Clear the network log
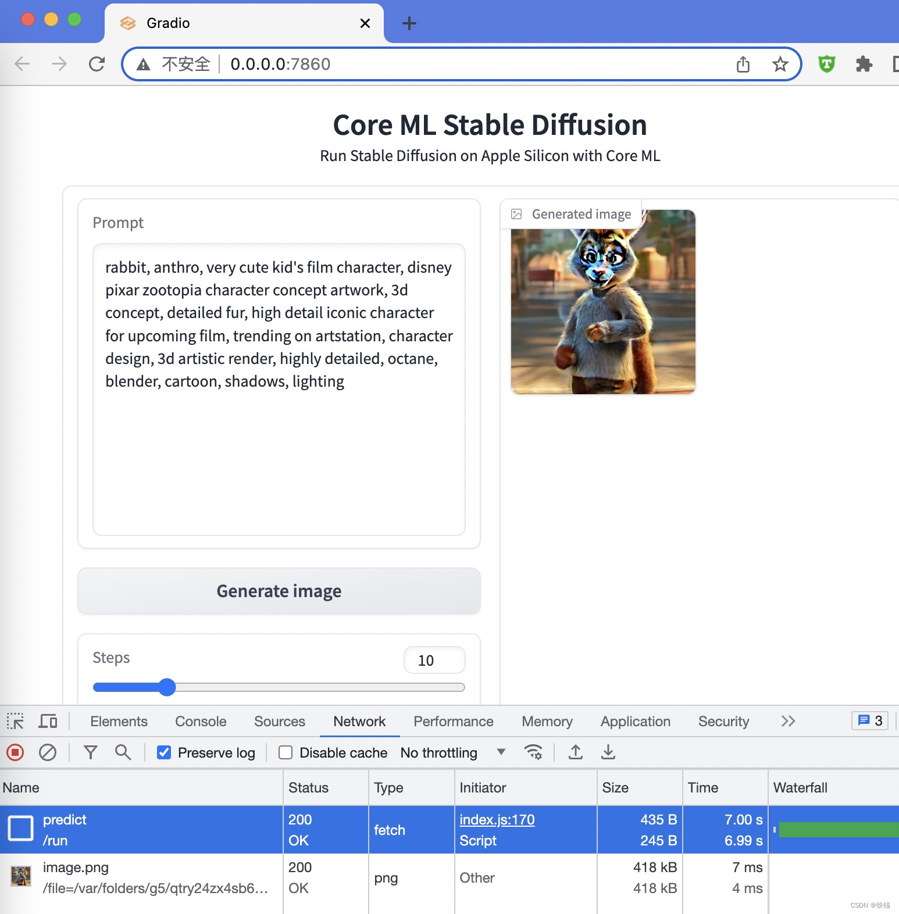The width and height of the screenshot is (899, 914). tap(48, 752)
